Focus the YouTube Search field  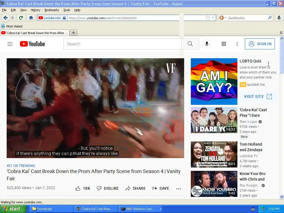pos(122,44)
